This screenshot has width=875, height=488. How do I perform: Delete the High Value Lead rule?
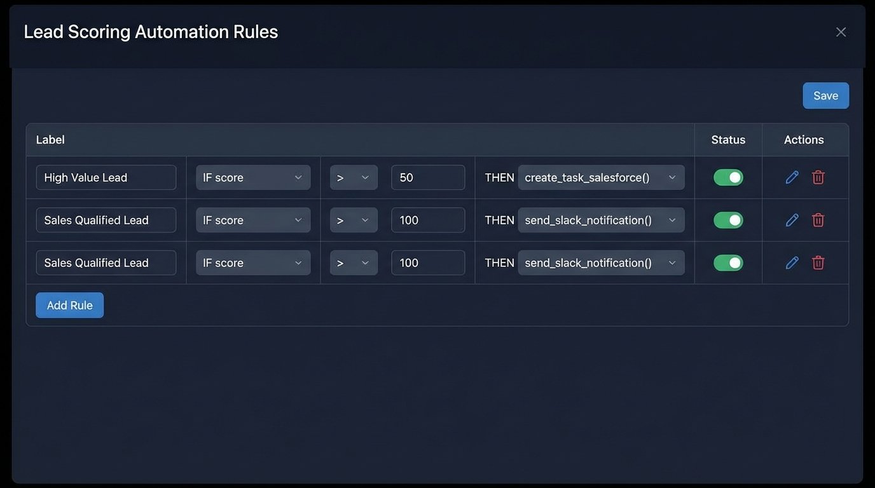tap(818, 177)
